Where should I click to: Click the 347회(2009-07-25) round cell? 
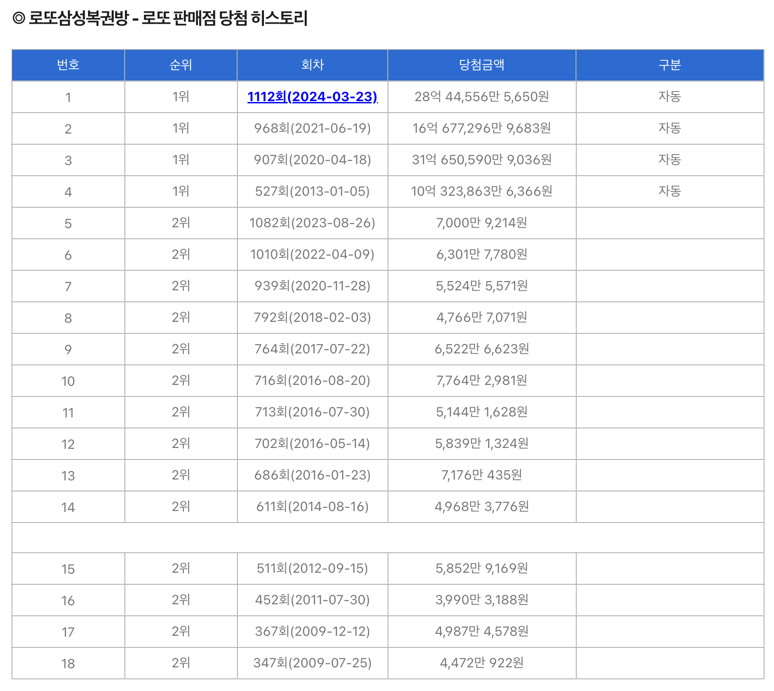(312, 663)
